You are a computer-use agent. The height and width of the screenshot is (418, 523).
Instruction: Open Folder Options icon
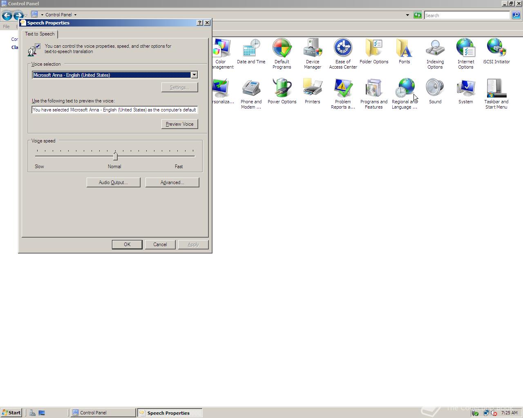pos(374,51)
